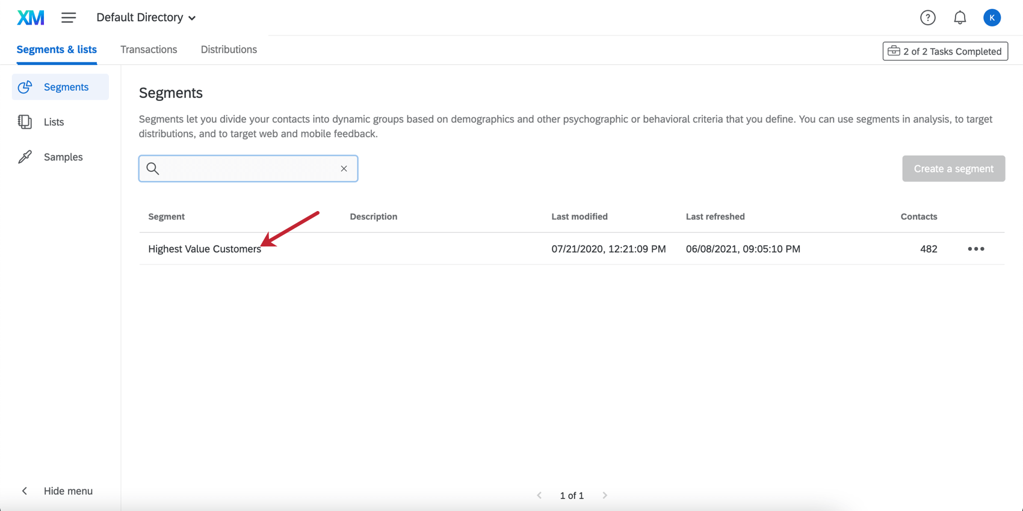This screenshot has width=1023, height=511.
Task: Click the Create a segment button
Action: click(953, 169)
